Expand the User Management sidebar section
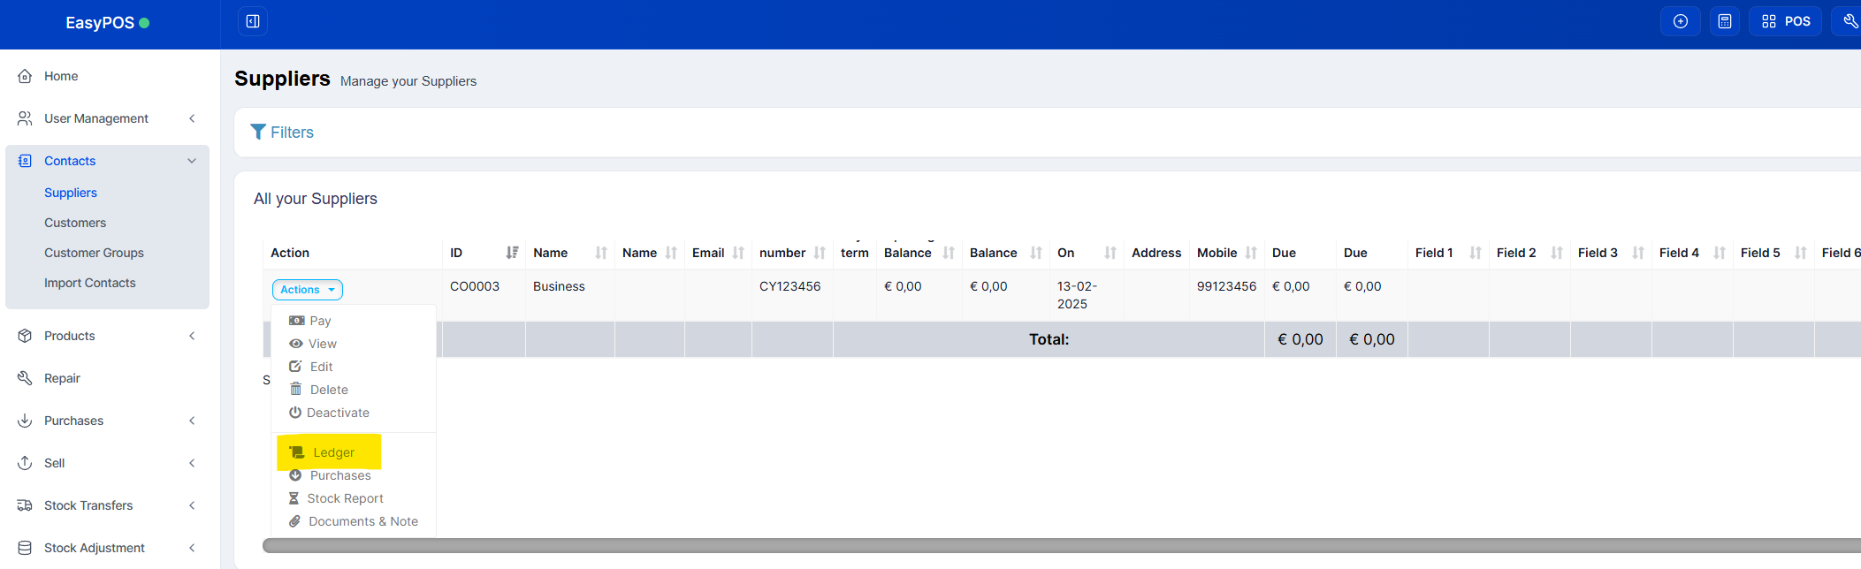The width and height of the screenshot is (1861, 569). click(96, 118)
